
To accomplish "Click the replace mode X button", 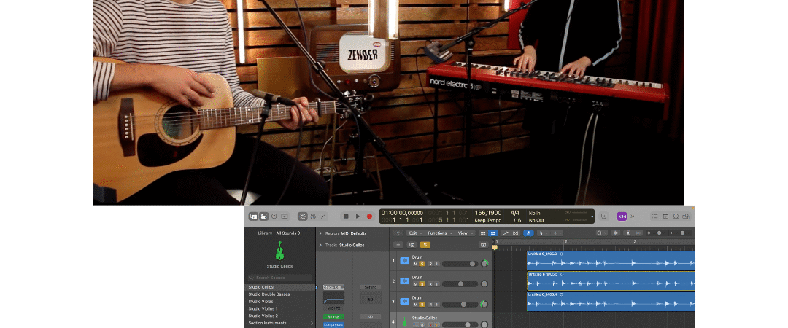I will point(603,216).
